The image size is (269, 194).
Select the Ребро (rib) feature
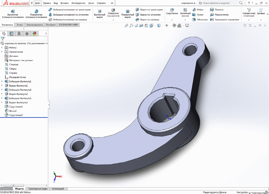tap(198, 10)
